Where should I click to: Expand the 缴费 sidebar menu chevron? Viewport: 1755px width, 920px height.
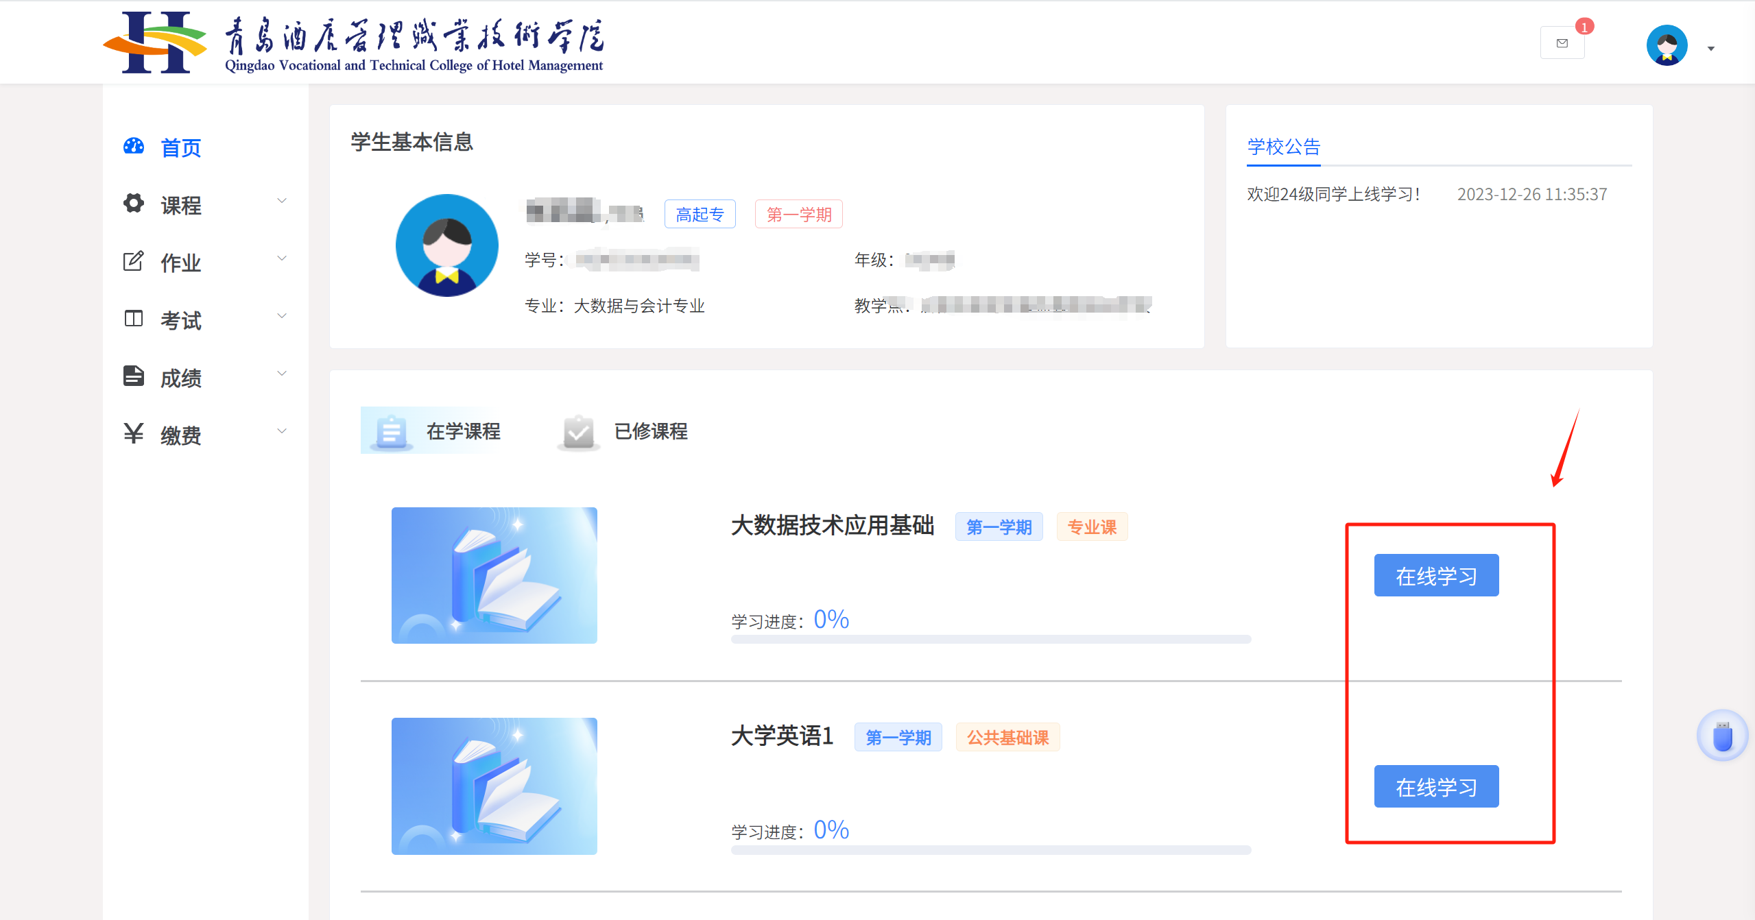[281, 431]
